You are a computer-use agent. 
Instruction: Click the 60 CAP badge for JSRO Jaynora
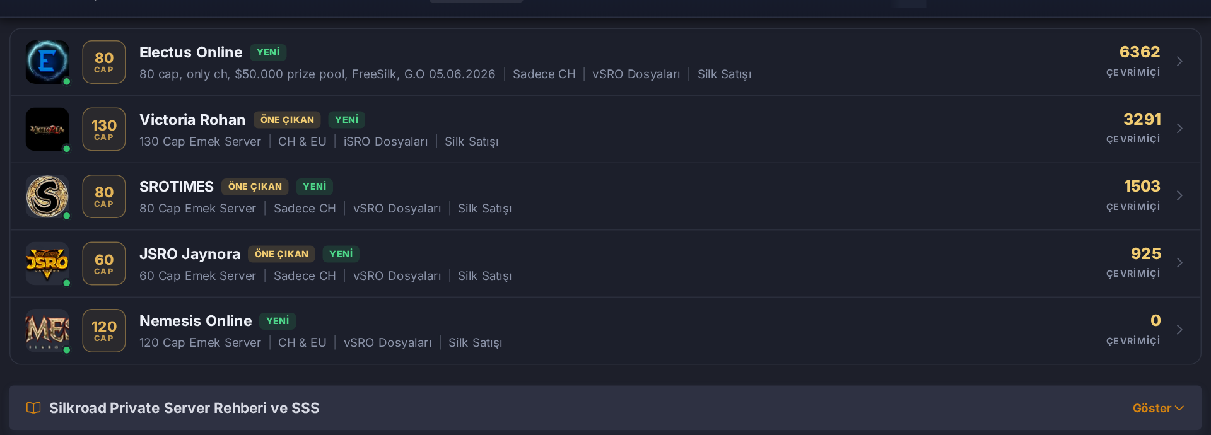[x=104, y=264]
